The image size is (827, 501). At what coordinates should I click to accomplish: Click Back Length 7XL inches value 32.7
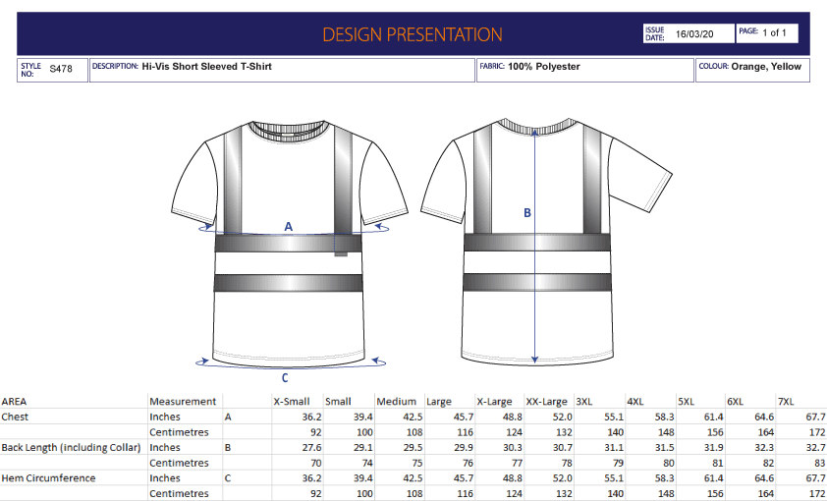click(x=815, y=447)
